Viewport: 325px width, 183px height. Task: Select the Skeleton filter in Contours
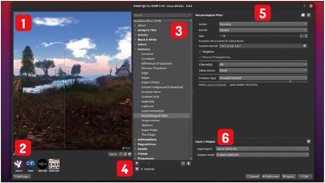[147, 125]
